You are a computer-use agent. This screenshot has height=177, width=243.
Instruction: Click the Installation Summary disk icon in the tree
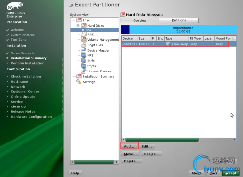79,76
